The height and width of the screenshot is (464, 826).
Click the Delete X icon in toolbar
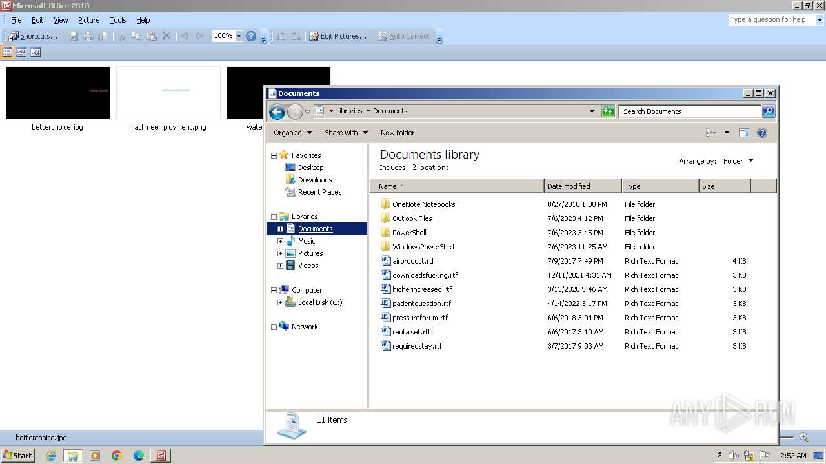166,36
